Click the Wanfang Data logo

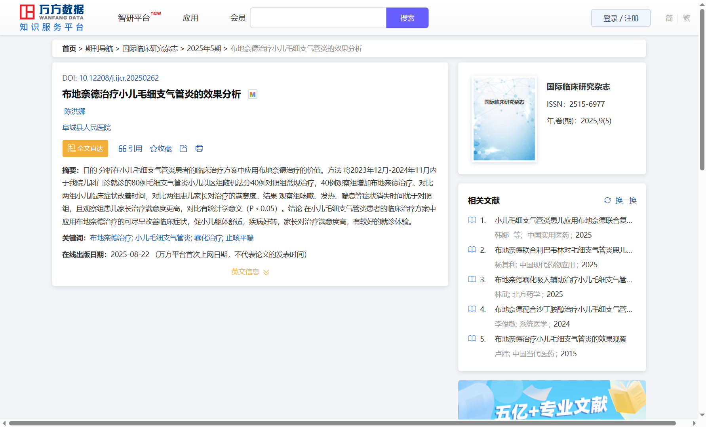pyautogui.click(x=52, y=18)
